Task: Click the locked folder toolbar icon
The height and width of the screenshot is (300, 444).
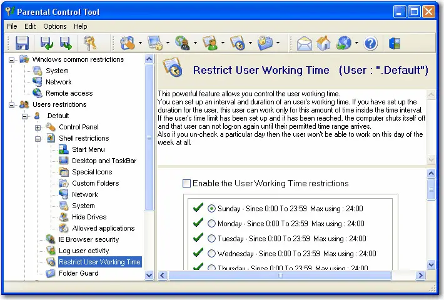Action: coord(265,43)
